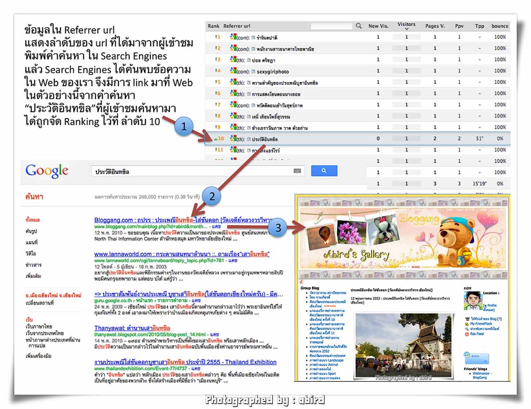Open ดู Profile ทั้งหมด link beside avatar
The width and height of the screenshot is (531, 409).
pos(490,308)
